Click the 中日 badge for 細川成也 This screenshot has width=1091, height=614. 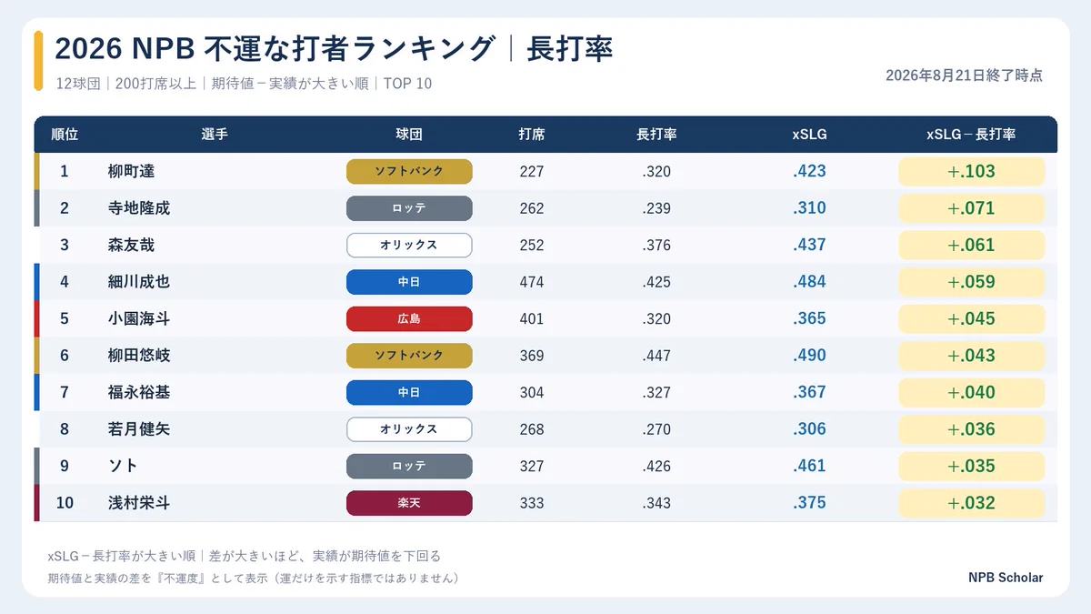click(x=409, y=282)
